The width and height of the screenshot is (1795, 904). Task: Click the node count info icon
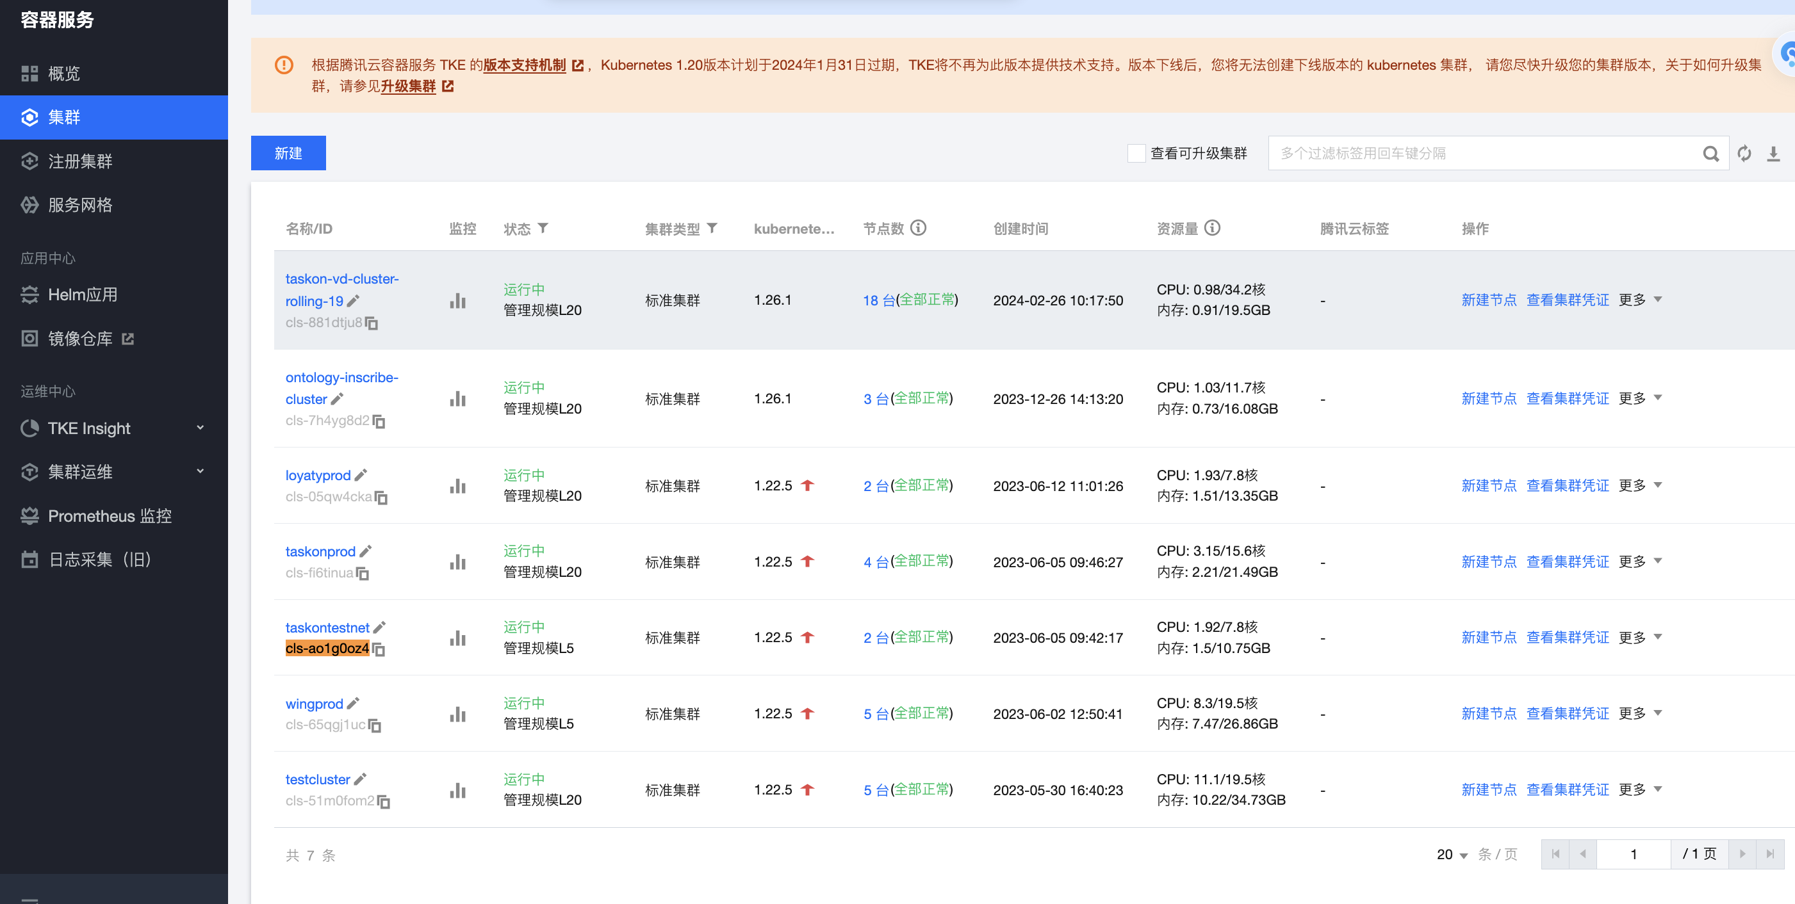click(919, 228)
